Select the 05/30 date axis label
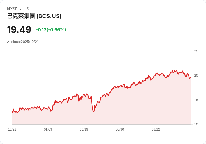Viewport: 206px width, 144px height. (x=120, y=129)
